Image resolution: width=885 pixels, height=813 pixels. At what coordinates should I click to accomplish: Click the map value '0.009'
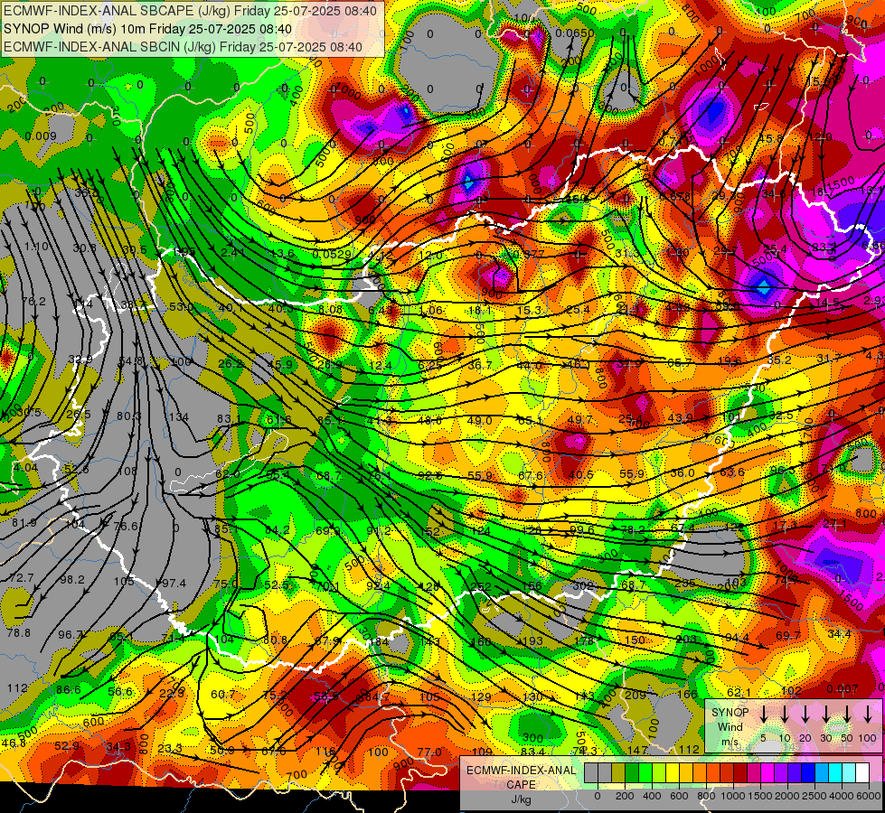[x=41, y=136]
